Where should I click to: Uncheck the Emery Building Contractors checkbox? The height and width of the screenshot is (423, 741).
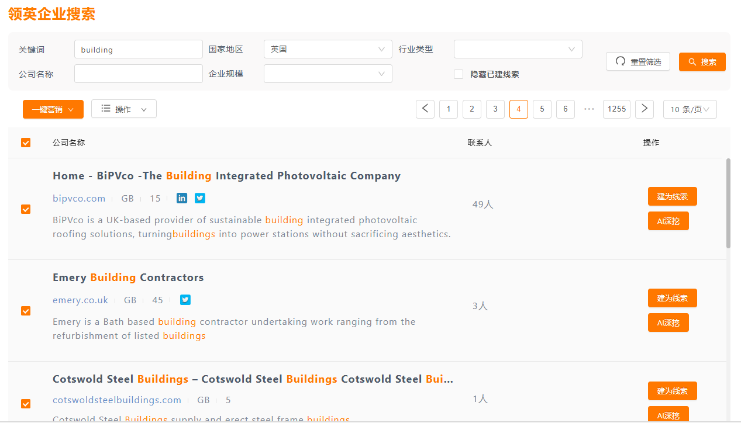pyautogui.click(x=26, y=311)
